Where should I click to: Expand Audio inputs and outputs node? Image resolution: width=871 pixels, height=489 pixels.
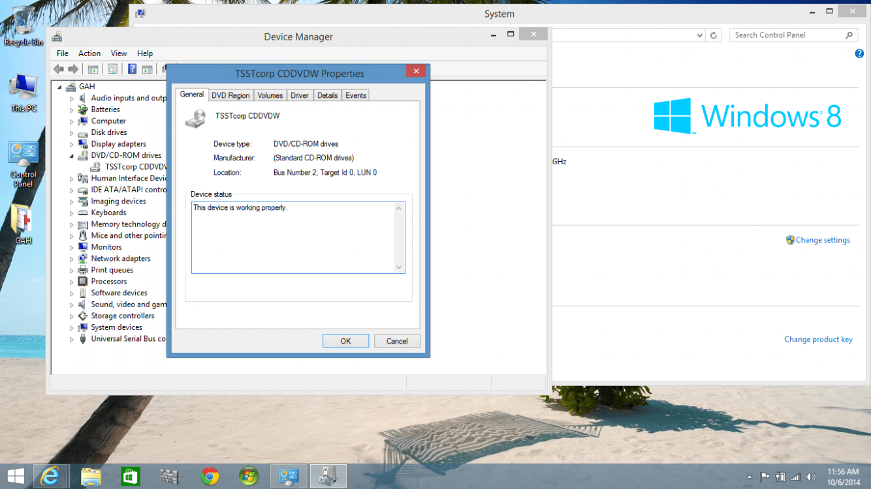(72, 98)
